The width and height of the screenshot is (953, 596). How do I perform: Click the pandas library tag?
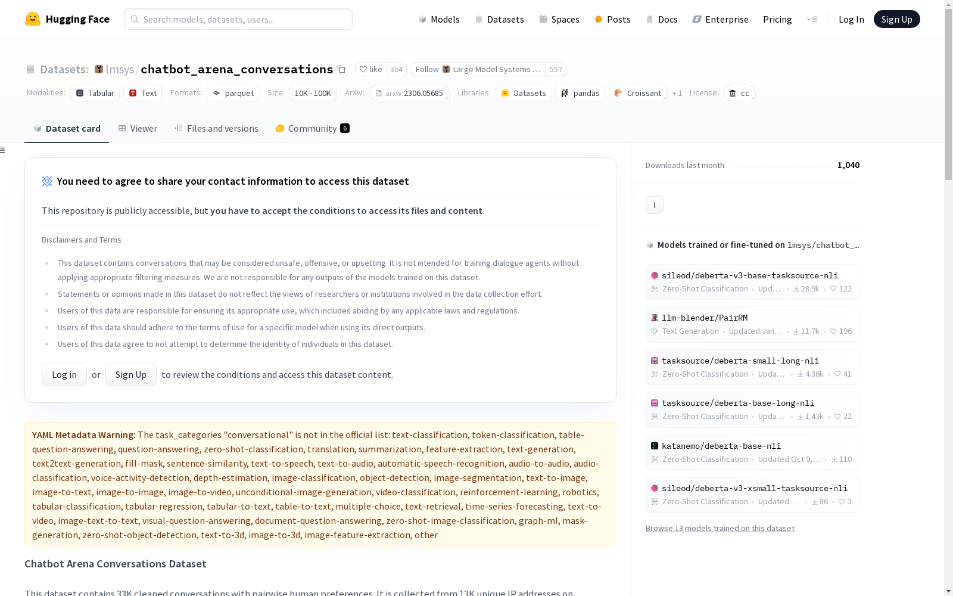(580, 93)
